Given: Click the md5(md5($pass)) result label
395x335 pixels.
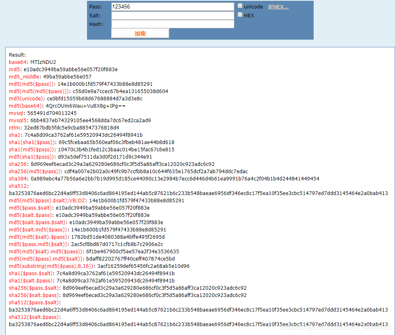Looking at the screenshot, I should [x=32, y=84].
